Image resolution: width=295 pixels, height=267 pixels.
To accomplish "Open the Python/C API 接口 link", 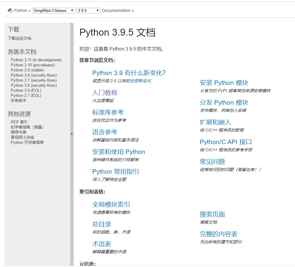I will tap(226, 142).
